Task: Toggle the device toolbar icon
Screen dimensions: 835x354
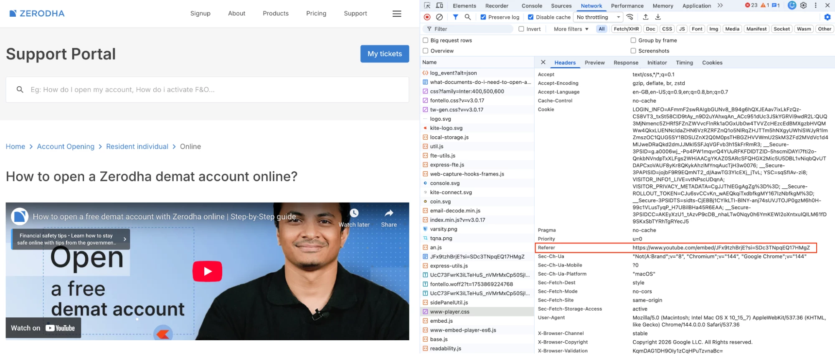Action: [439, 5]
